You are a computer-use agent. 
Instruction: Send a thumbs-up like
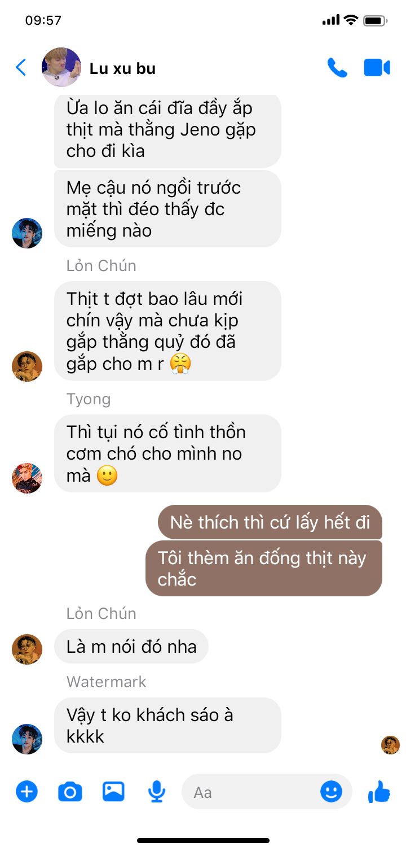[x=379, y=791]
